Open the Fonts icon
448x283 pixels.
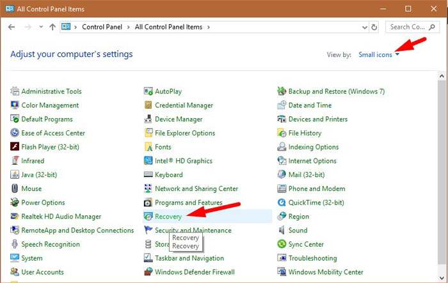[x=148, y=147]
